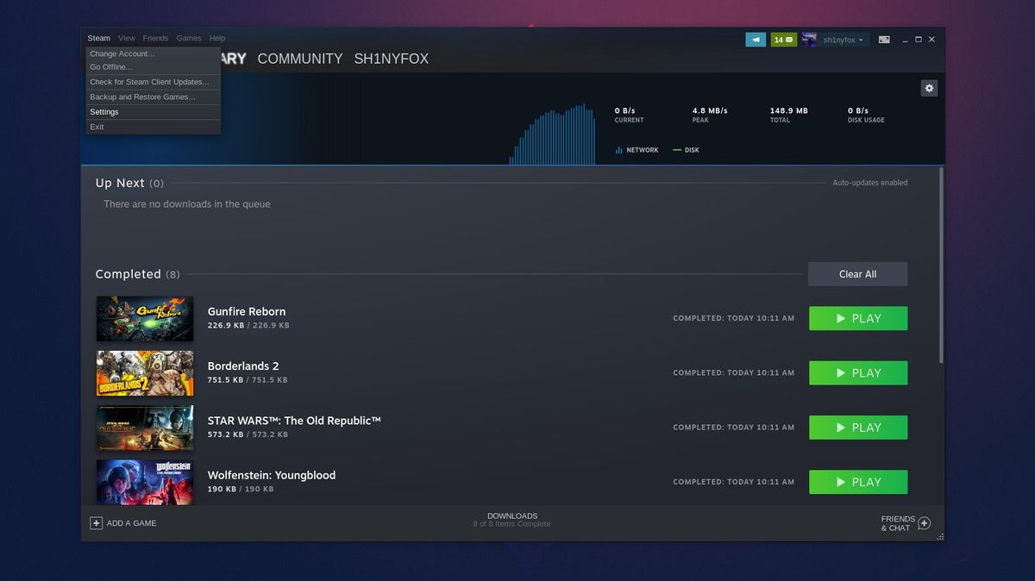Click the Friends & Chat label
The width and height of the screenshot is (1035, 581).
pyautogui.click(x=898, y=523)
